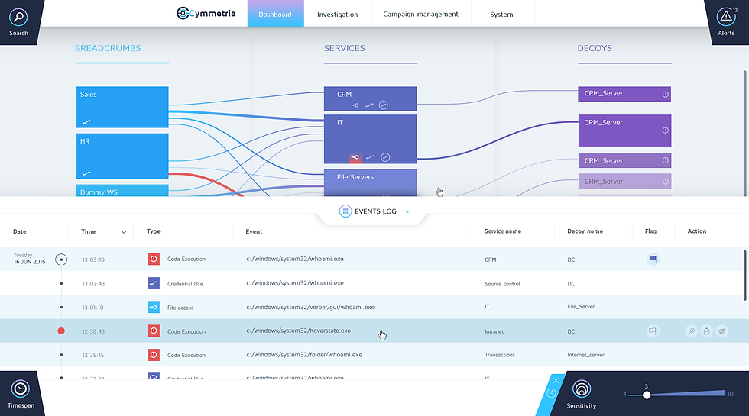Click the verber/gui/whoami.exe event path
749x416 pixels.
click(x=310, y=307)
